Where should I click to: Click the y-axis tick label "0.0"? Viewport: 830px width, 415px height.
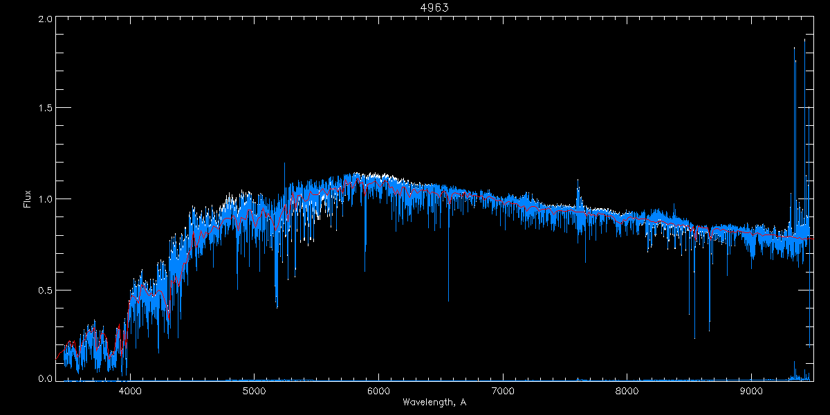pyautogui.click(x=45, y=378)
